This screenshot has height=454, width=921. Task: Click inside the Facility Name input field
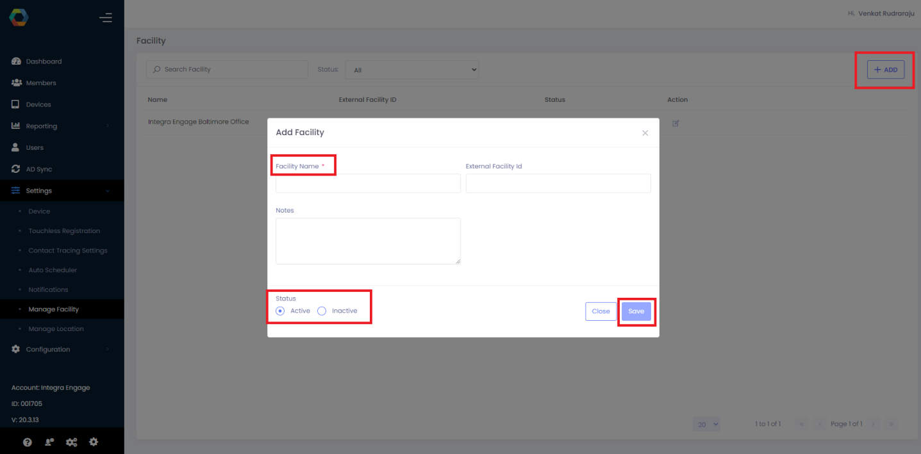tap(367, 183)
